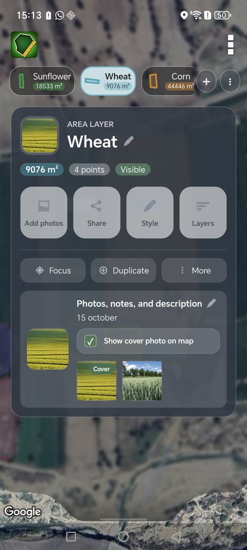Duplicate the Wheat layer
The height and width of the screenshot is (550, 247).
(123, 271)
